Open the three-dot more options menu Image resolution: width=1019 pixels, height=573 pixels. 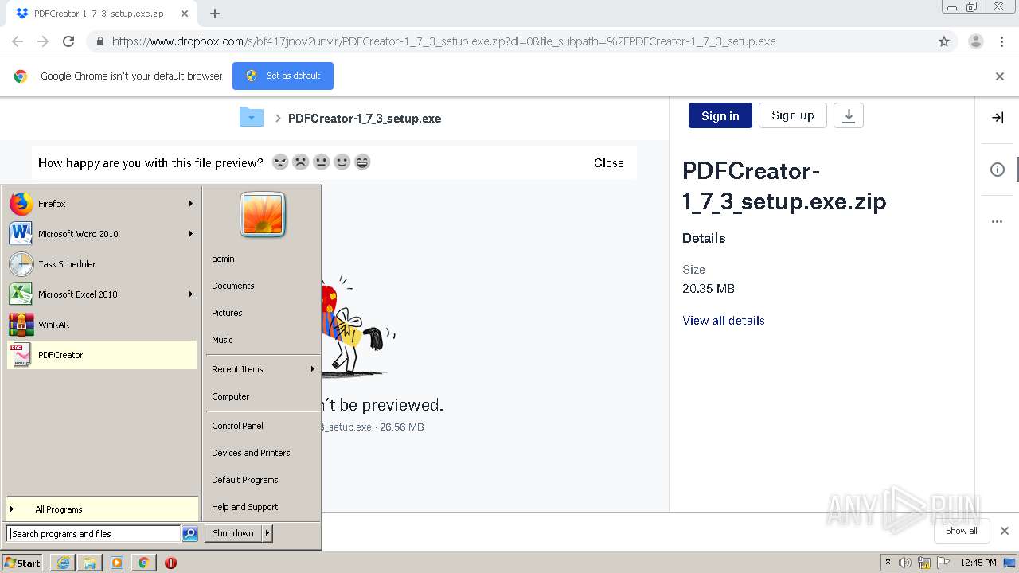[x=997, y=221]
